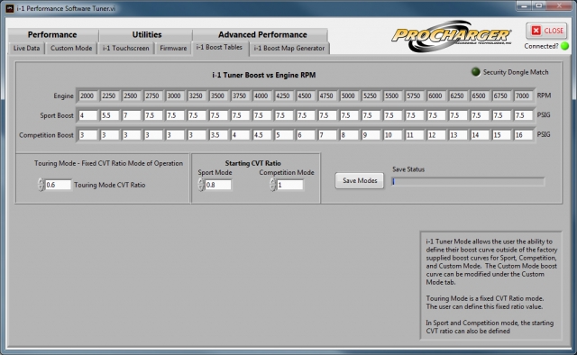Click the ProCharger logo
Screen dimensions: 577x355
click(451, 36)
